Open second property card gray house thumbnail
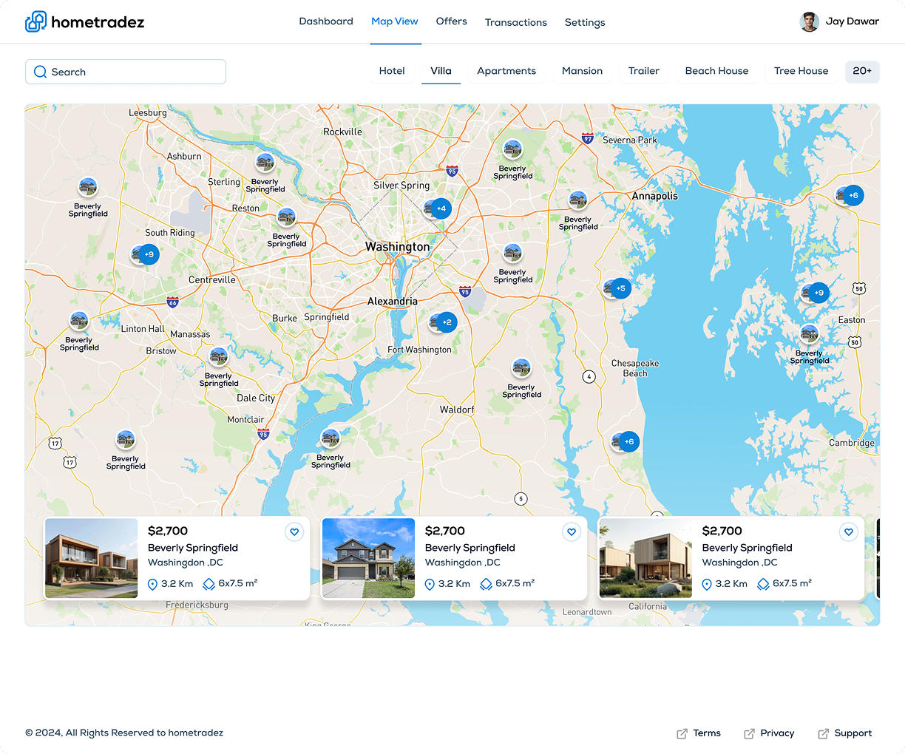Viewport: 905px width, 754px height. pos(368,558)
